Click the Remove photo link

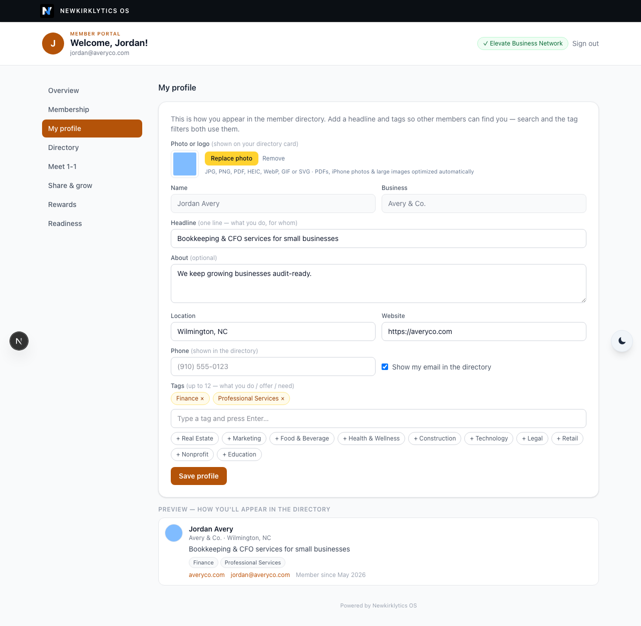coord(273,158)
